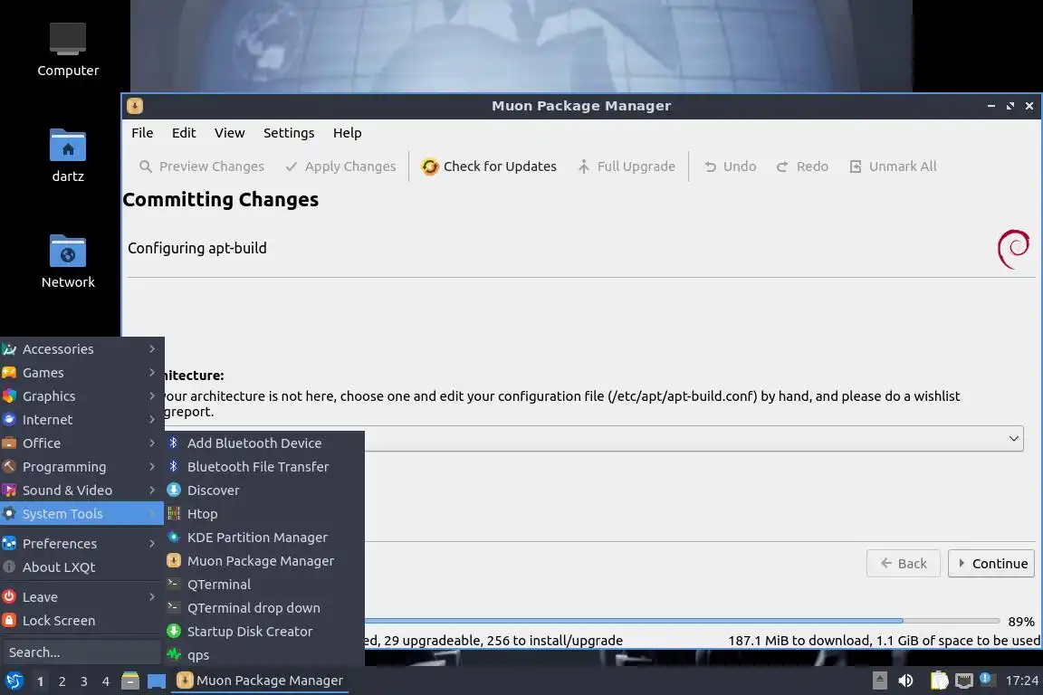Click the Back button

coord(904,563)
